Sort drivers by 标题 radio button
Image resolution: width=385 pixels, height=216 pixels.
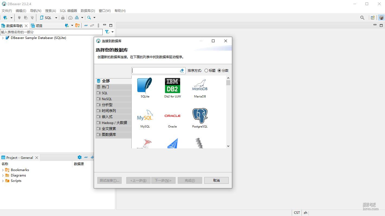[206, 71]
